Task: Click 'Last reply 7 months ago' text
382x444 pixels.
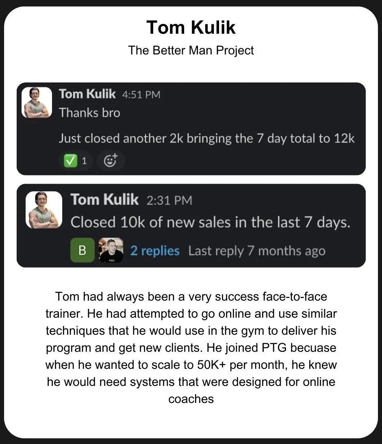Action: [x=257, y=251]
